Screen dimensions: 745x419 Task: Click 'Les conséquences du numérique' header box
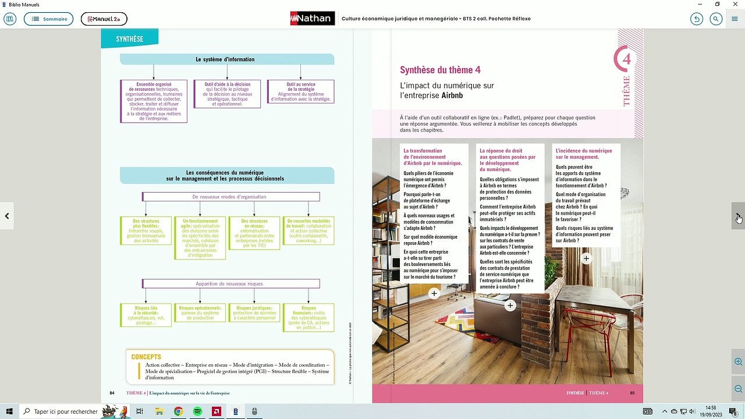coord(227,176)
